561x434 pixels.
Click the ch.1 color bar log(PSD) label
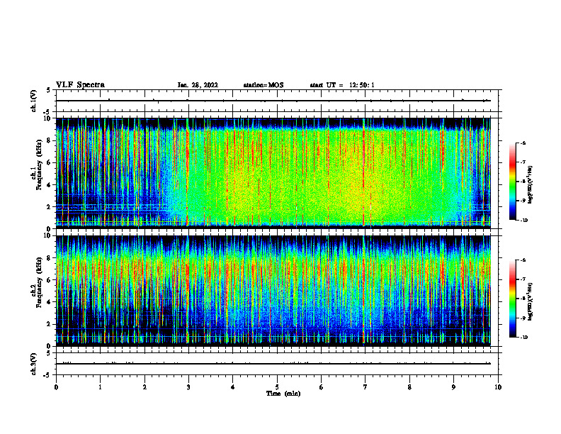tap(531, 184)
